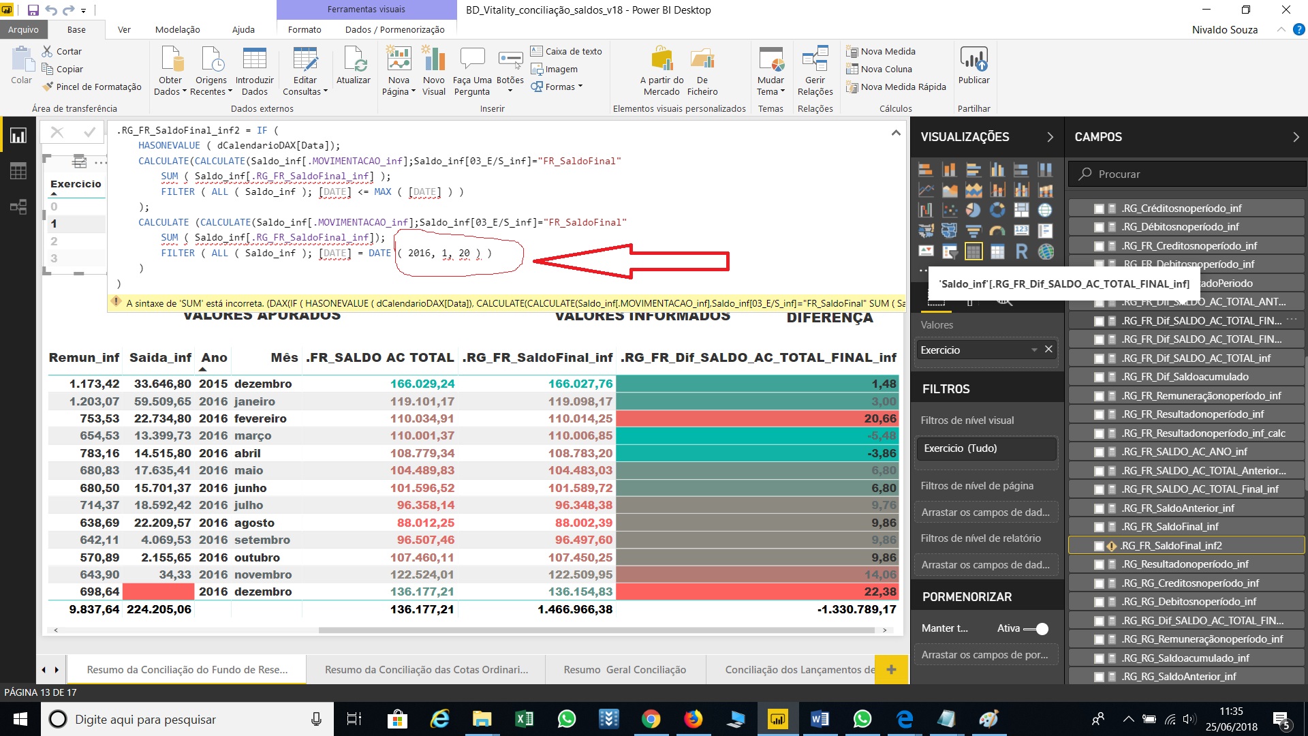Image resolution: width=1308 pixels, height=736 pixels.
Task: Select the ribbon chart visual
Action: point(1045,190)
